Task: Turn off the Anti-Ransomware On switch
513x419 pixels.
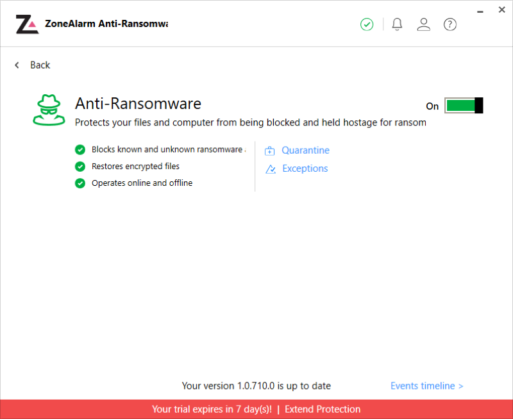Action: [x=464, y=106]
